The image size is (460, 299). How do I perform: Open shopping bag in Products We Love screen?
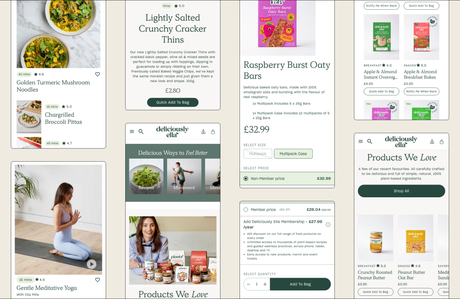[x=442, y=141]
